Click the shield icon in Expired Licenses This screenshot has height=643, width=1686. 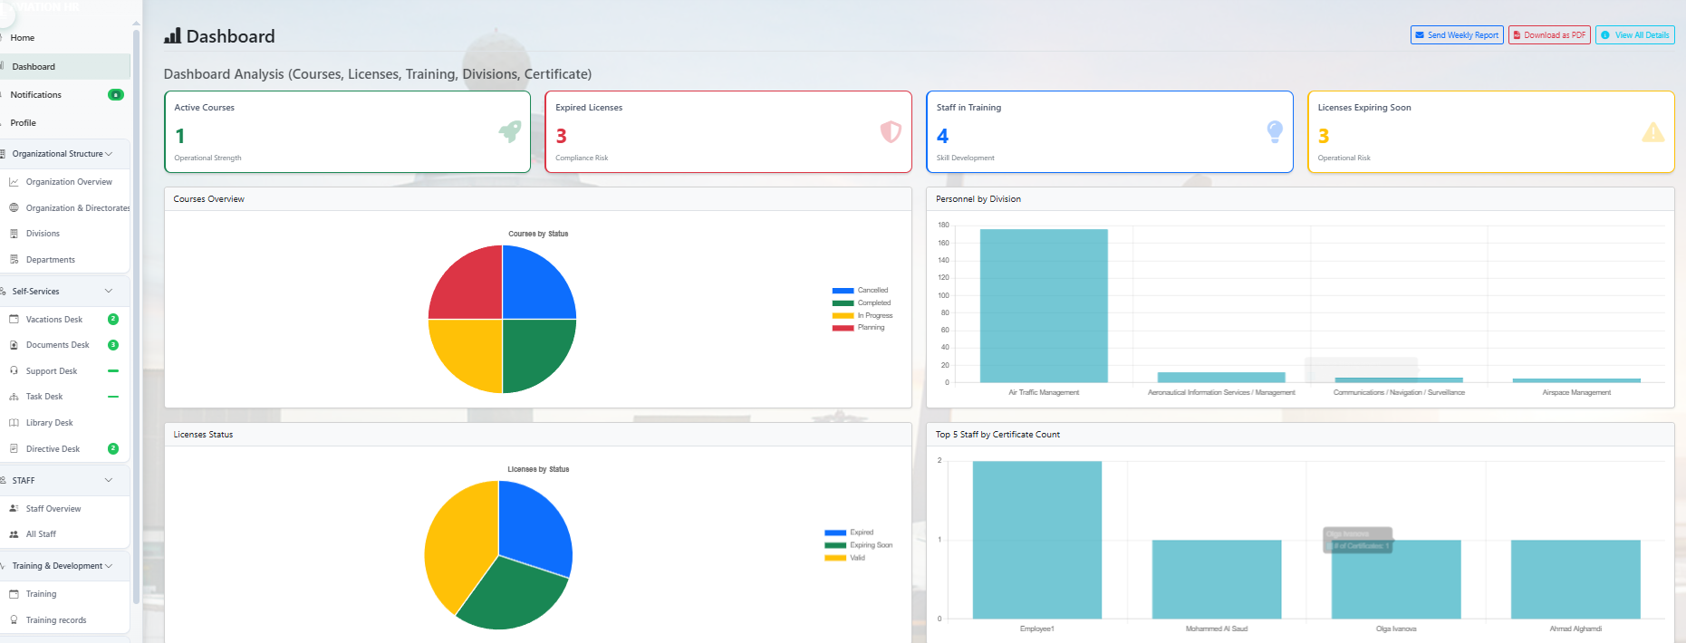click(x=891, y=132)
